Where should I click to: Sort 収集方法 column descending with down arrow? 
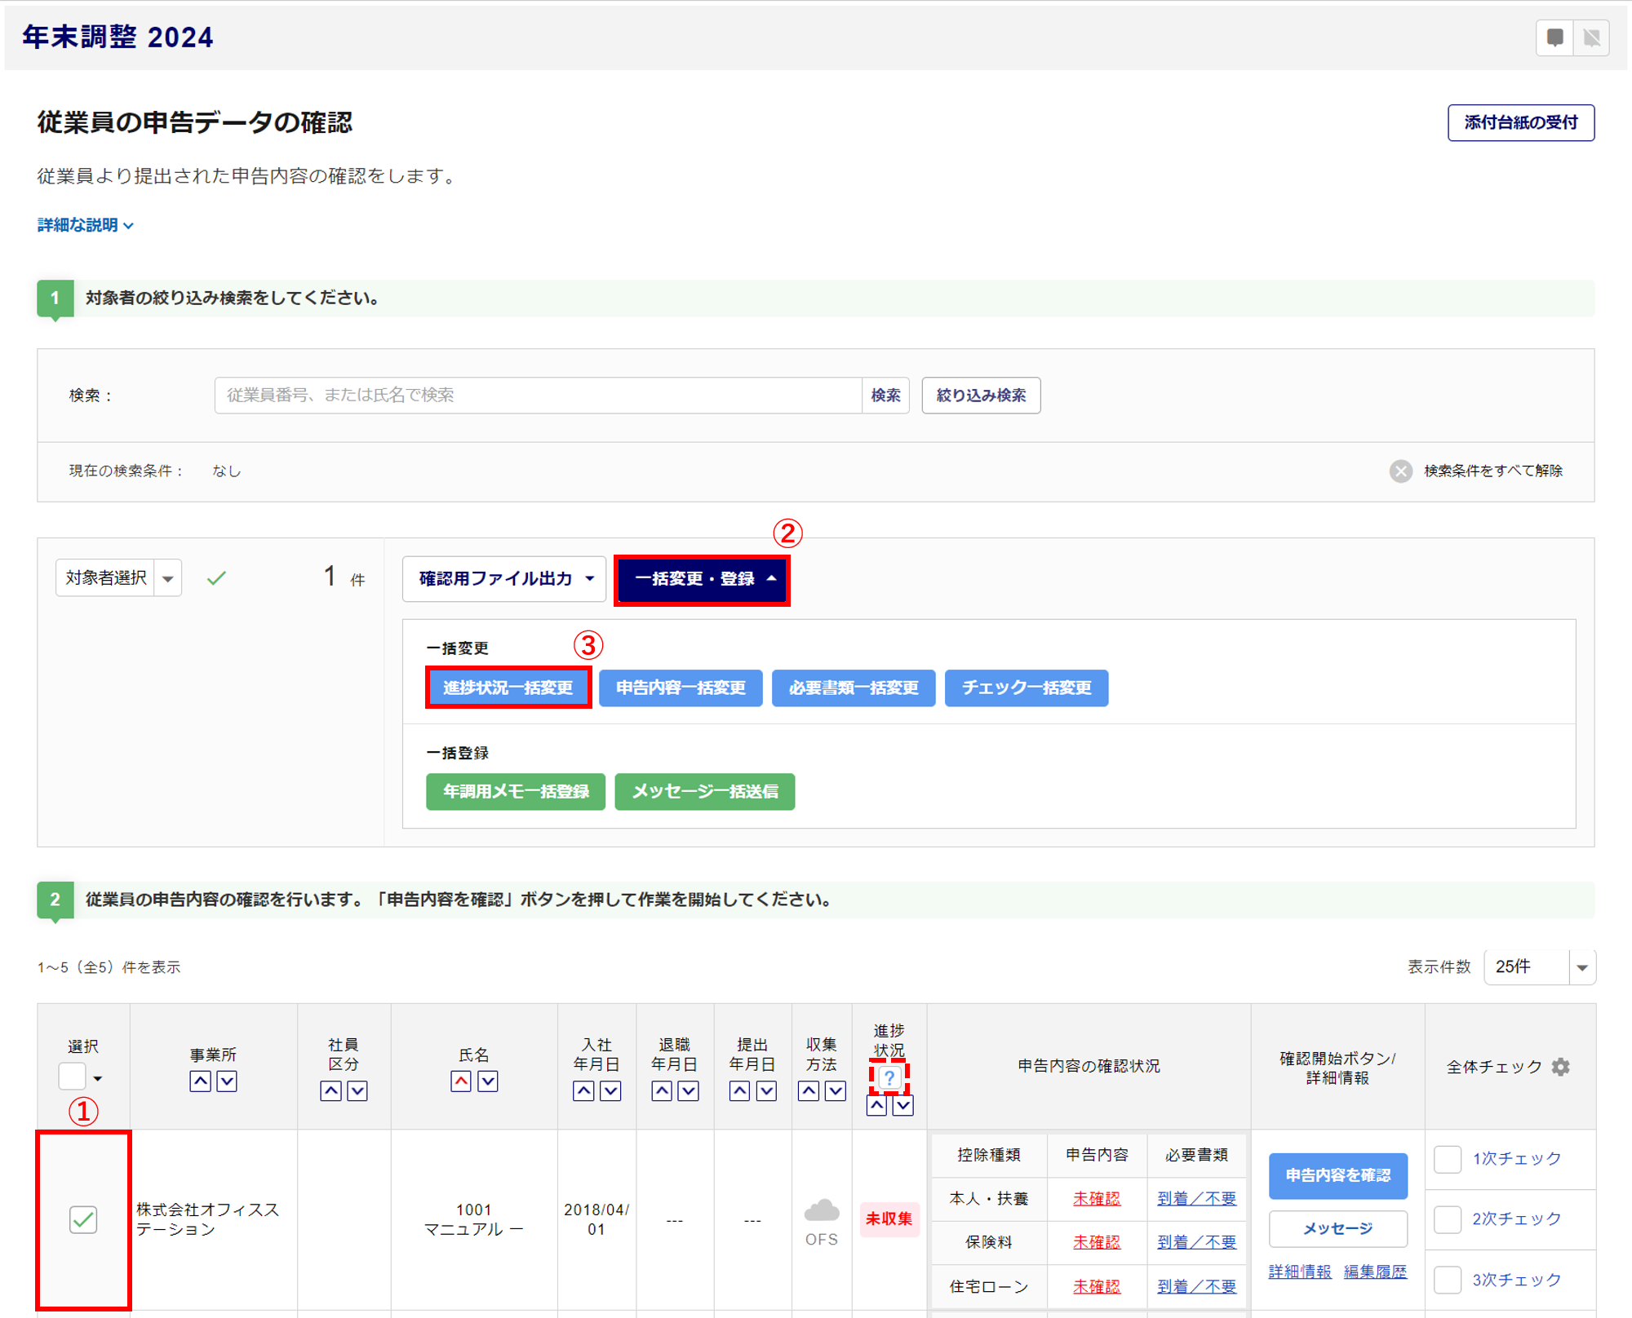point(836,1091)
